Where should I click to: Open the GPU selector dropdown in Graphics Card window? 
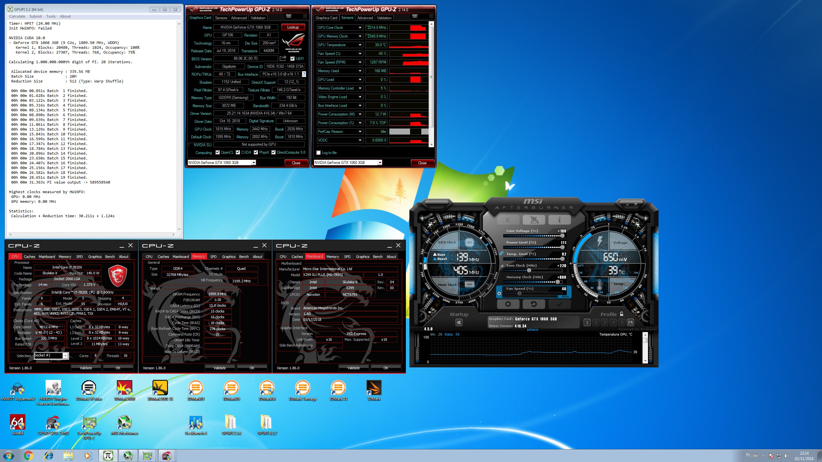pos(254,163)
